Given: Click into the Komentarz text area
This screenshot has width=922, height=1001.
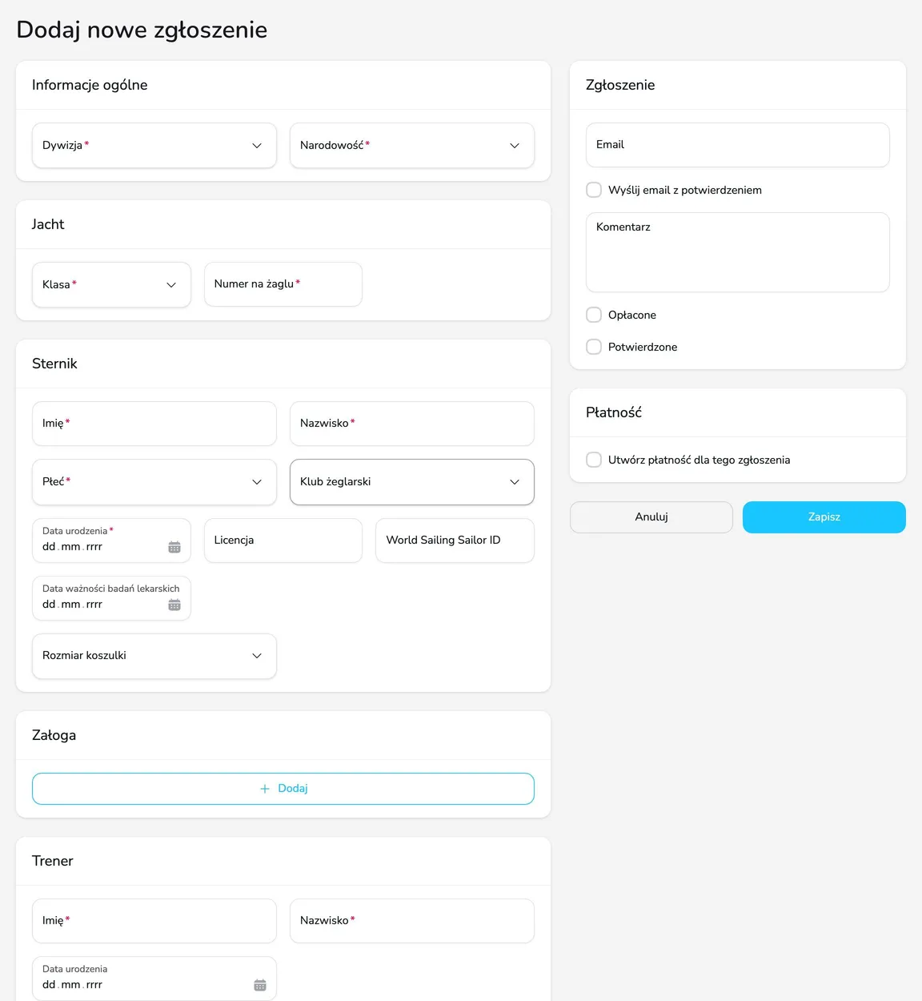Looking at the screenshot, I should pyautogui.click(x=738, y=252).
